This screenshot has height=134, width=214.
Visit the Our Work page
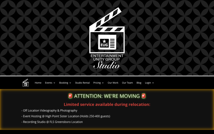(x=113, y=83)
